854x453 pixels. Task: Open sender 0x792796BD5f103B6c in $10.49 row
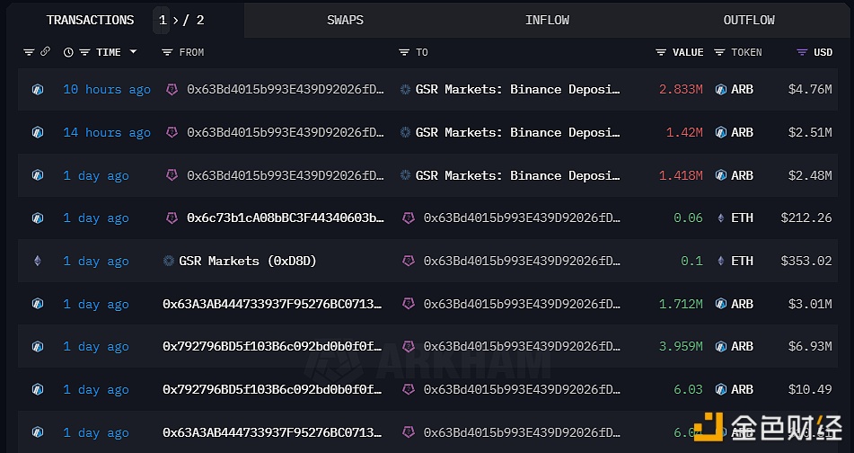point(272,390)
